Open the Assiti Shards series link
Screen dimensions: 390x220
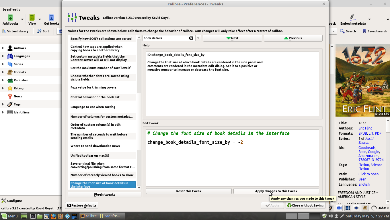coord(366,140)
